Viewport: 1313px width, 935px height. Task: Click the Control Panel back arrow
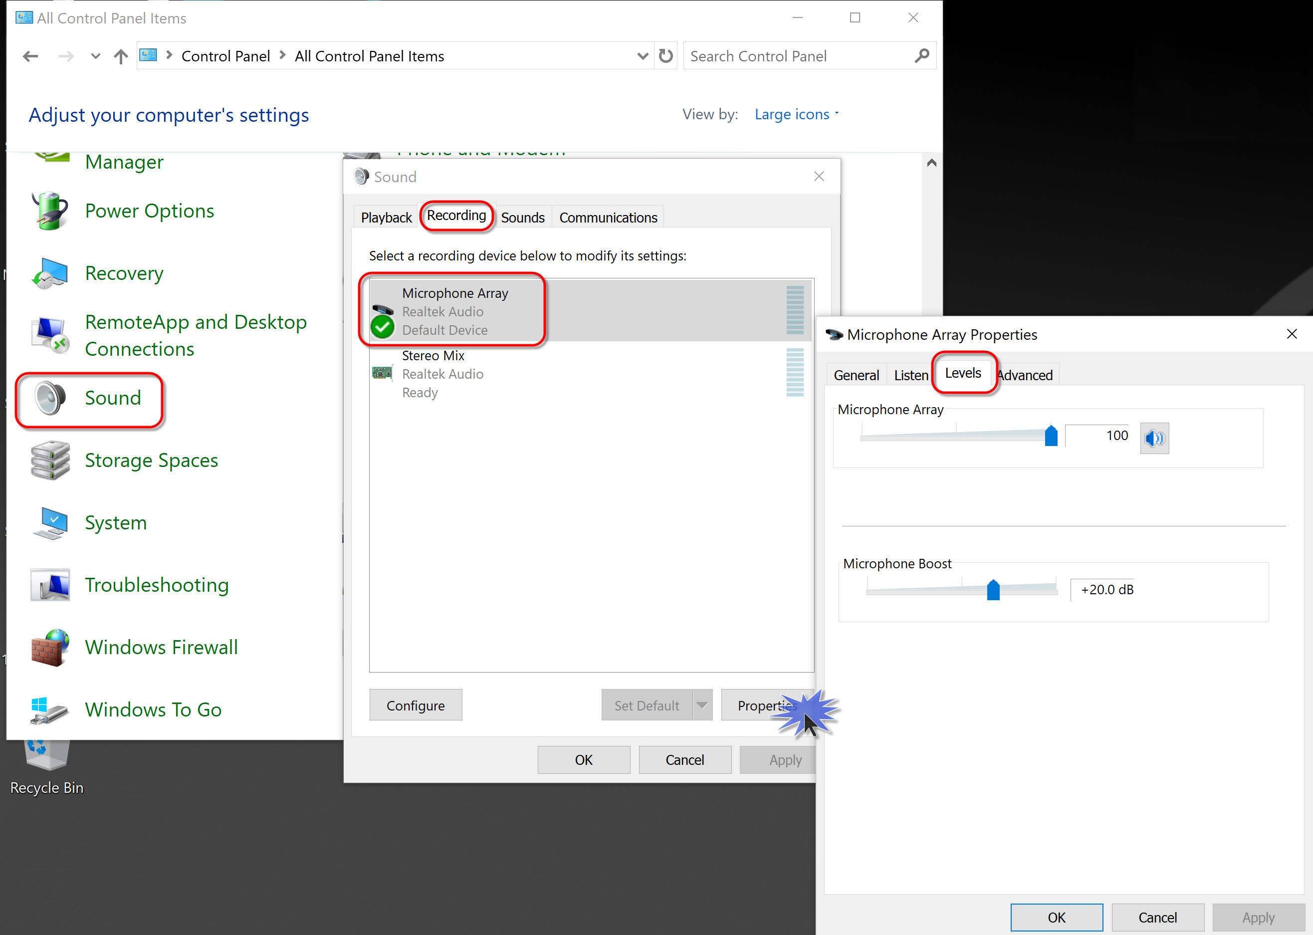click(x=30, y=56)
